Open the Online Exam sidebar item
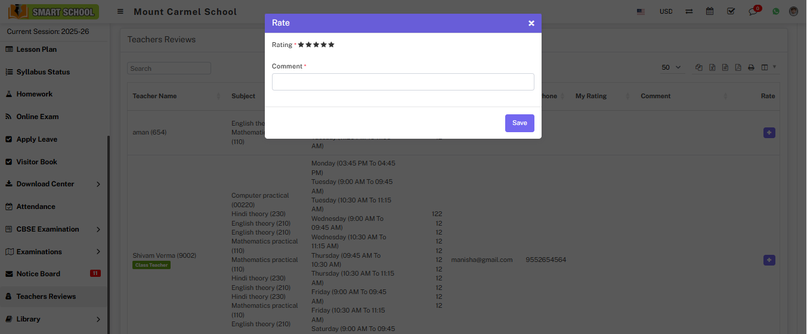807x334 pixels. [x=37, y=117]
